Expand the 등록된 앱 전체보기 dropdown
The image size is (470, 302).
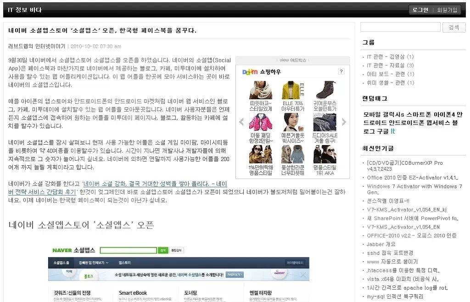pos(93,262)
